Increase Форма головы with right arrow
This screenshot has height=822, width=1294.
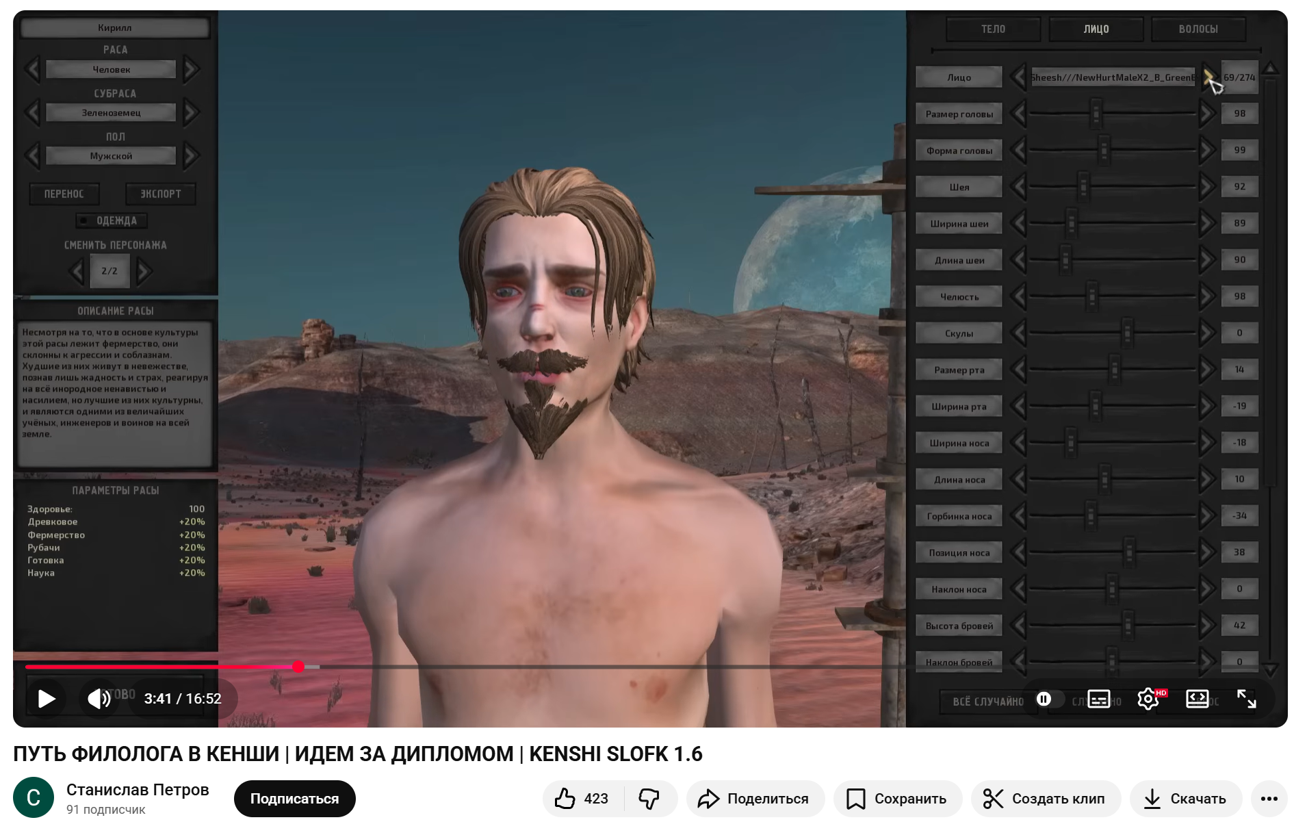click(x=1208, y=150)
